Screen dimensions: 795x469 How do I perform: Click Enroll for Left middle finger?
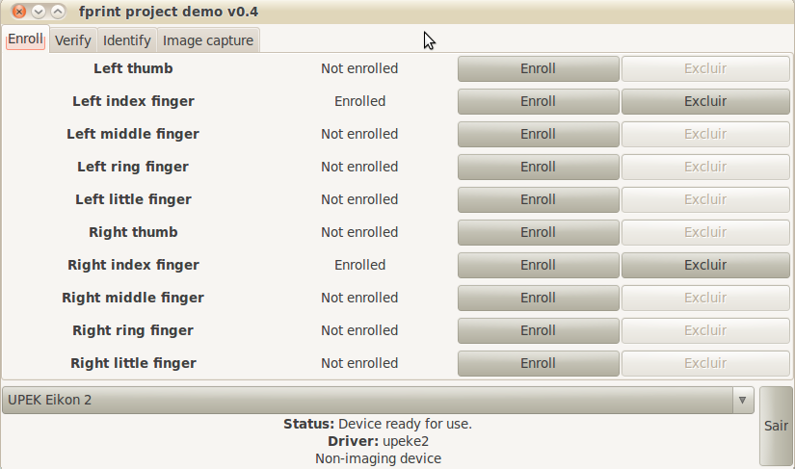point(538,134)
